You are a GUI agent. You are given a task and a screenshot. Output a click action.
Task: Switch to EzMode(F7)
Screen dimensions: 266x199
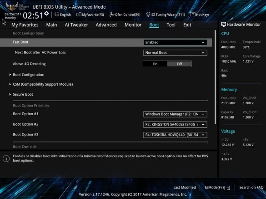point(217,188)
